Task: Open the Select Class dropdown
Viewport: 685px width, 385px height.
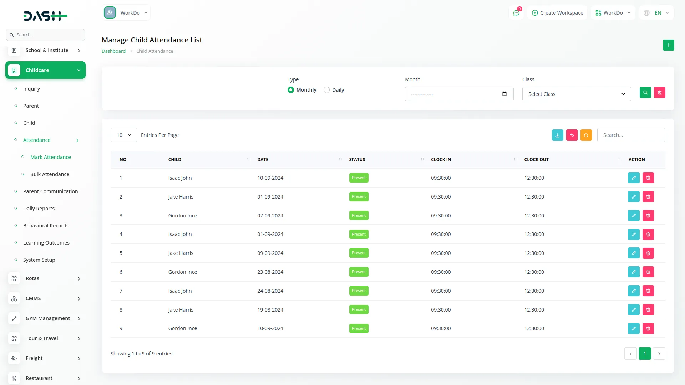Action: point(576,94)
